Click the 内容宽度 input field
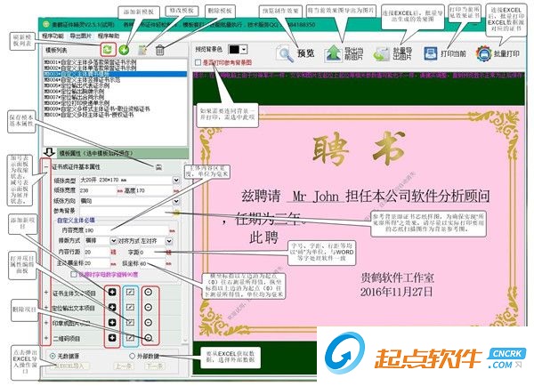 (x=126, y=230)
